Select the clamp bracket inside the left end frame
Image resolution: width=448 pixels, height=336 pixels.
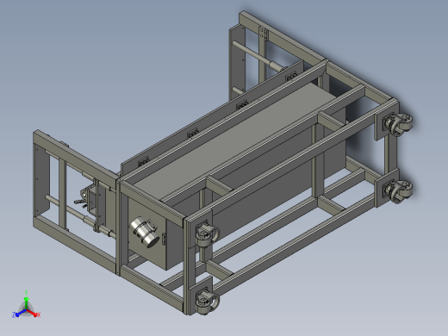pos(90,198)
